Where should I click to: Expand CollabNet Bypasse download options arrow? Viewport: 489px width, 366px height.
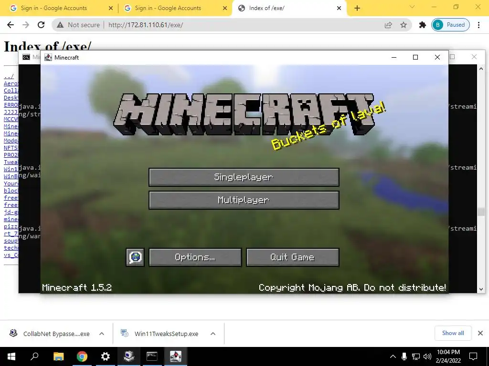(101, 334)
